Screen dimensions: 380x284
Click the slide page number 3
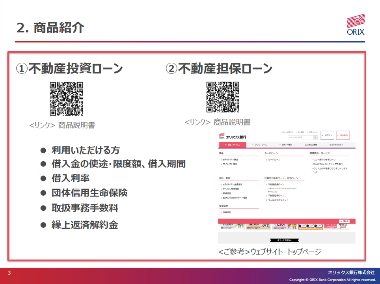[9, 273]
